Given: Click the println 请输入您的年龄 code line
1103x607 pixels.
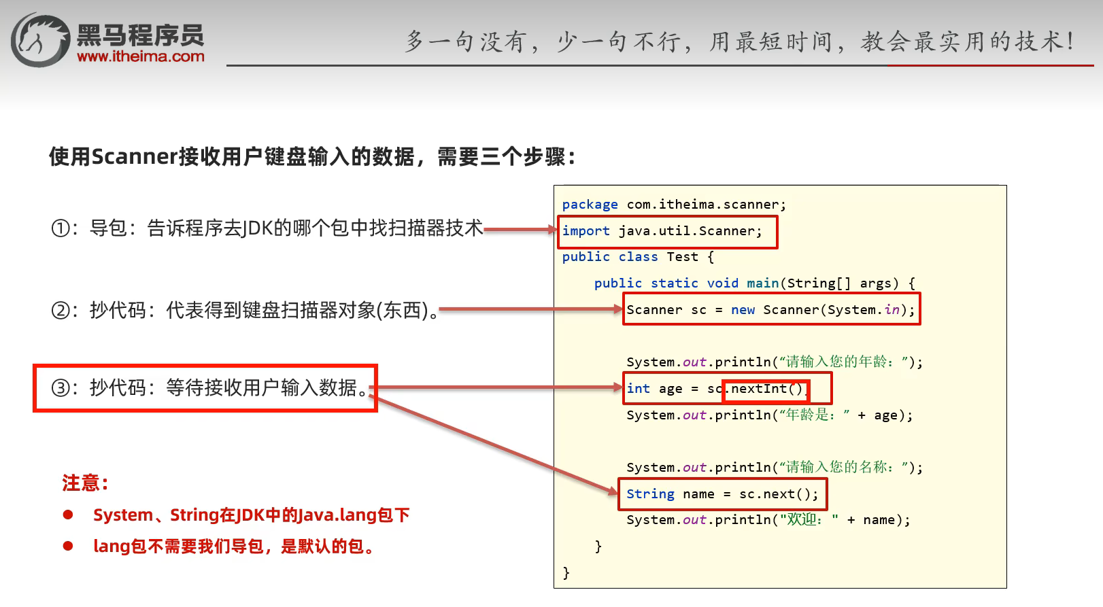Looking at the screenshot, I should click(x=775, y=362).
